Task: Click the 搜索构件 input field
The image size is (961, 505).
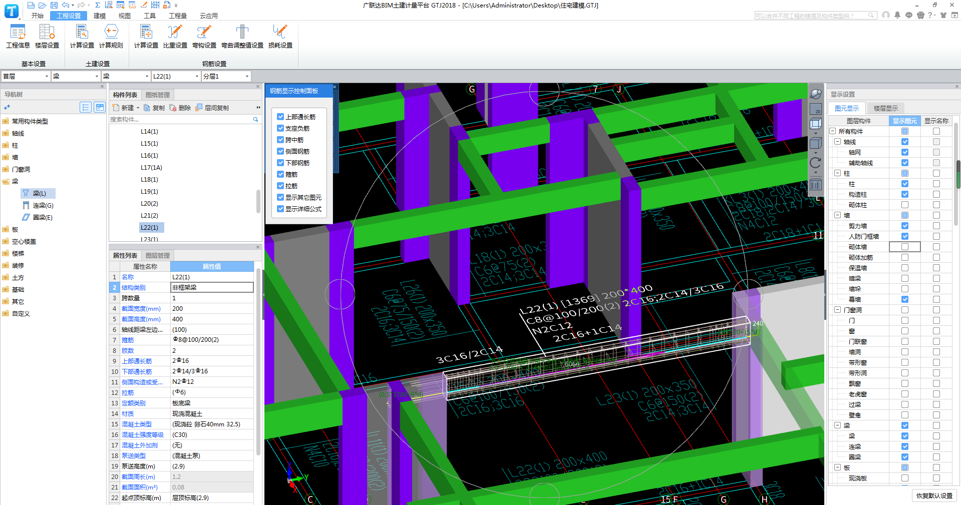Action: pos(180,120)
